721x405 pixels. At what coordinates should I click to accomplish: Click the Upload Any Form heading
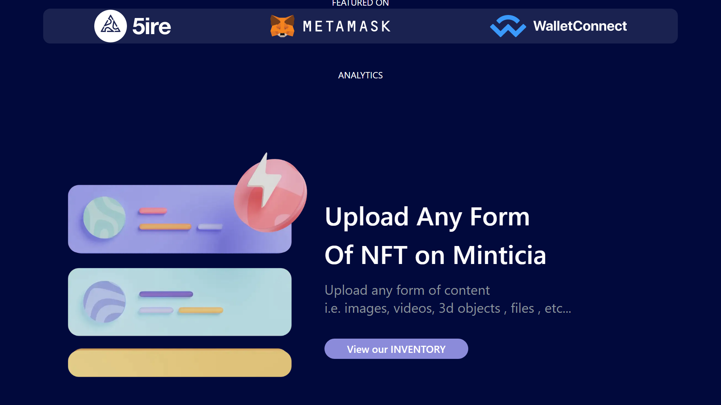click(x=427, y=217)
